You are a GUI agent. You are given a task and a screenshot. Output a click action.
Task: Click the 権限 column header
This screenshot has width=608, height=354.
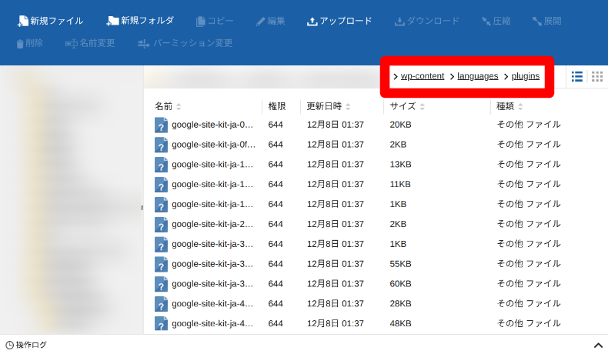pyautogui.click(x=277, y=106)
